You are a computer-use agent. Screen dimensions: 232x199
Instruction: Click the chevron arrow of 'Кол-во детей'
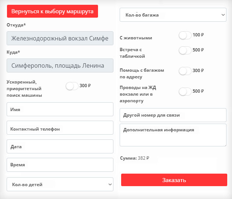[110, 184]
